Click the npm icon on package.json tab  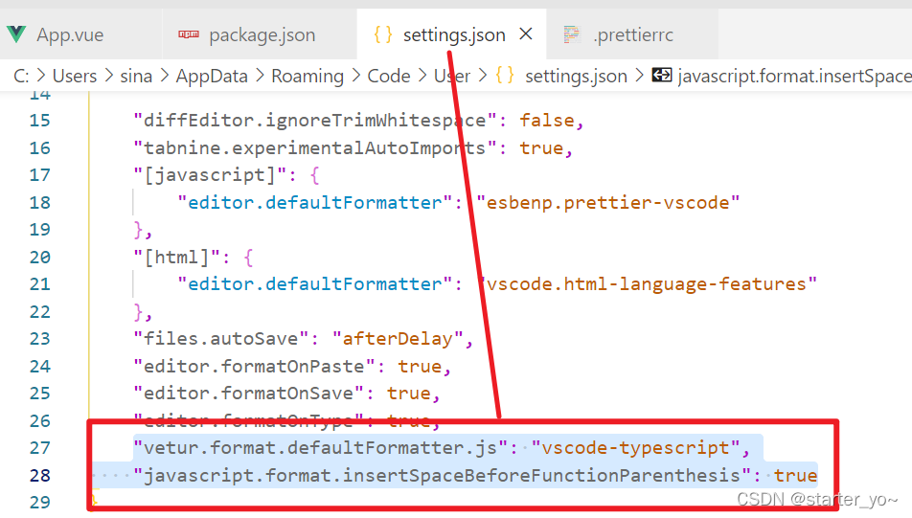point(189,34)
